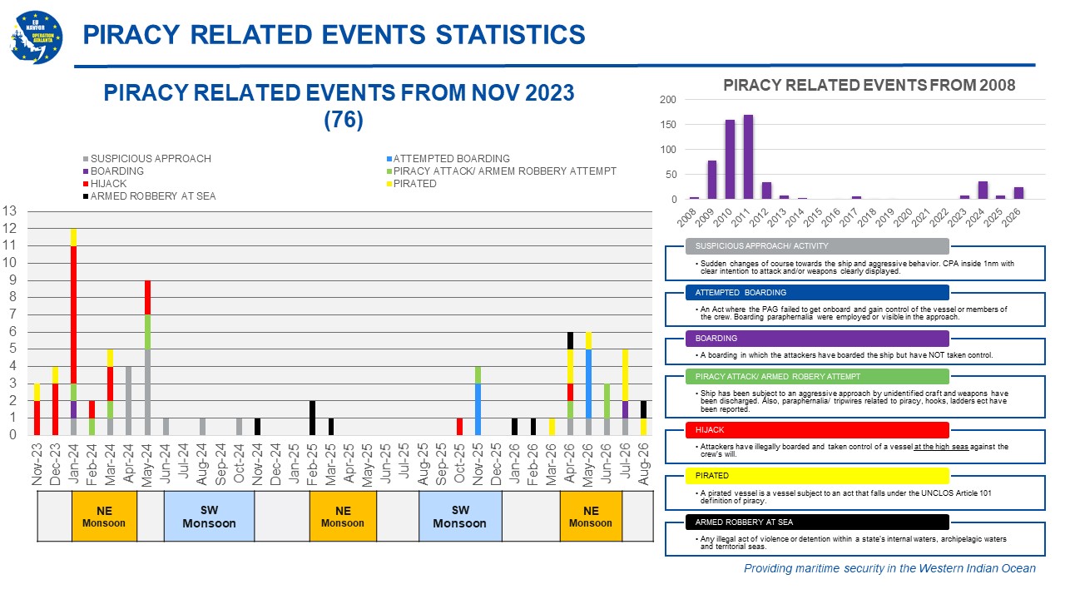Click the blue segment of the May-26 bar
The width and height of the screenshot is (1065, 599).
[588, 384]
